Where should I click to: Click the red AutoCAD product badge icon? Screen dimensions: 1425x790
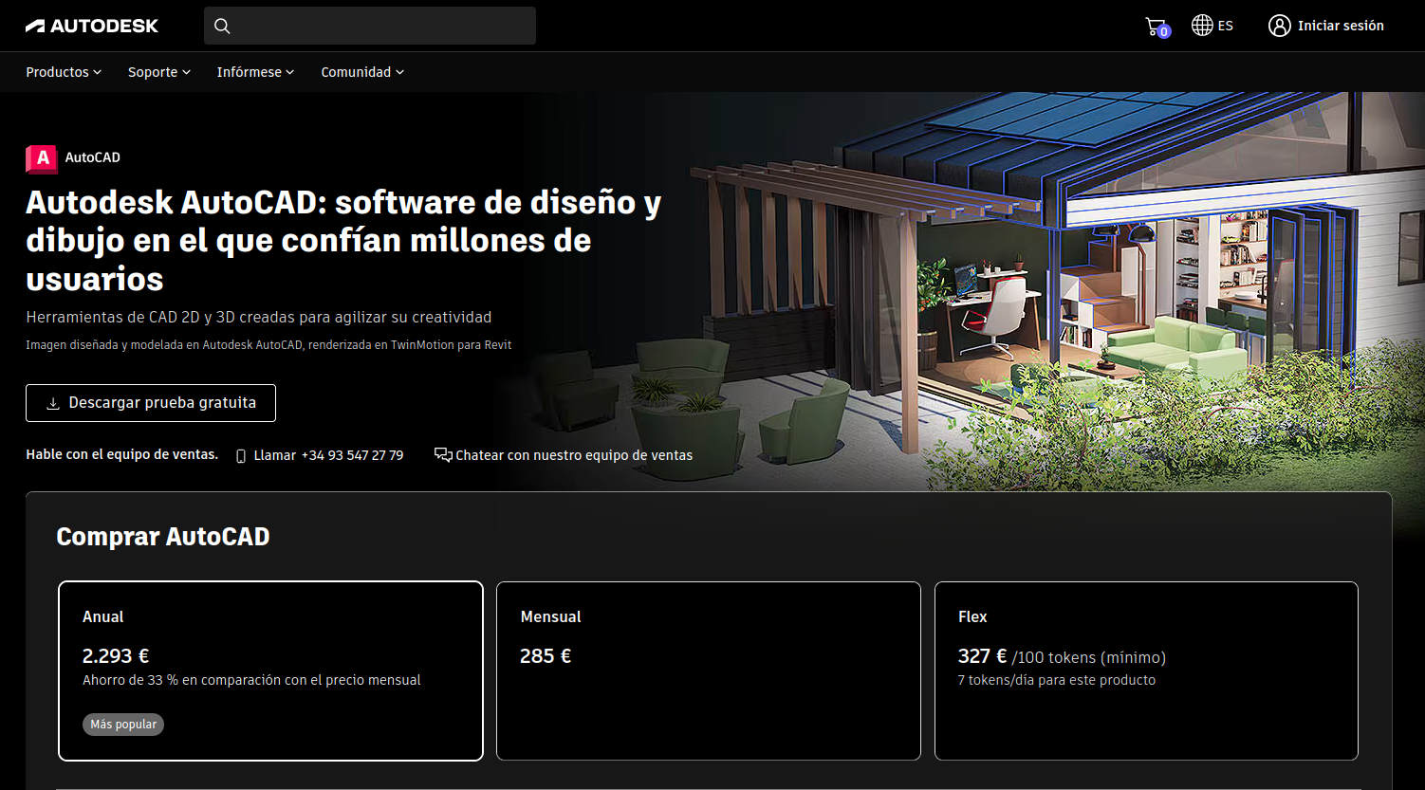tap(41, 158)
